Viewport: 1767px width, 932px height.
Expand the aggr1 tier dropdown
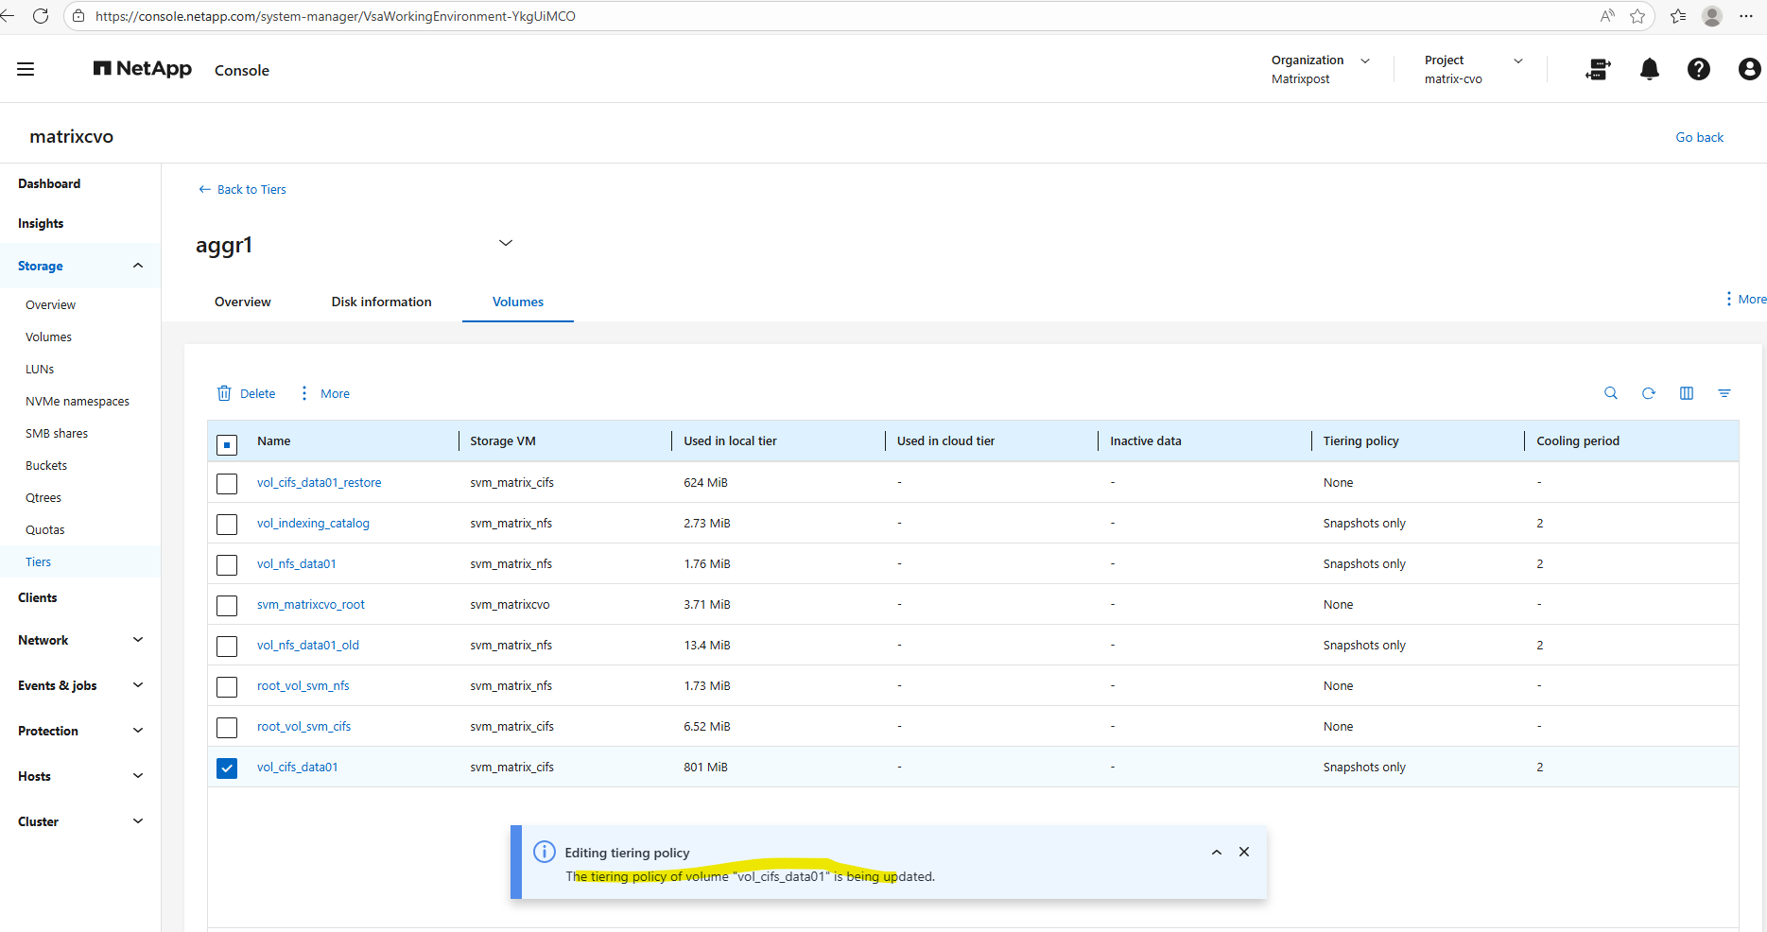pyautogui.click(x=506, y=243)
